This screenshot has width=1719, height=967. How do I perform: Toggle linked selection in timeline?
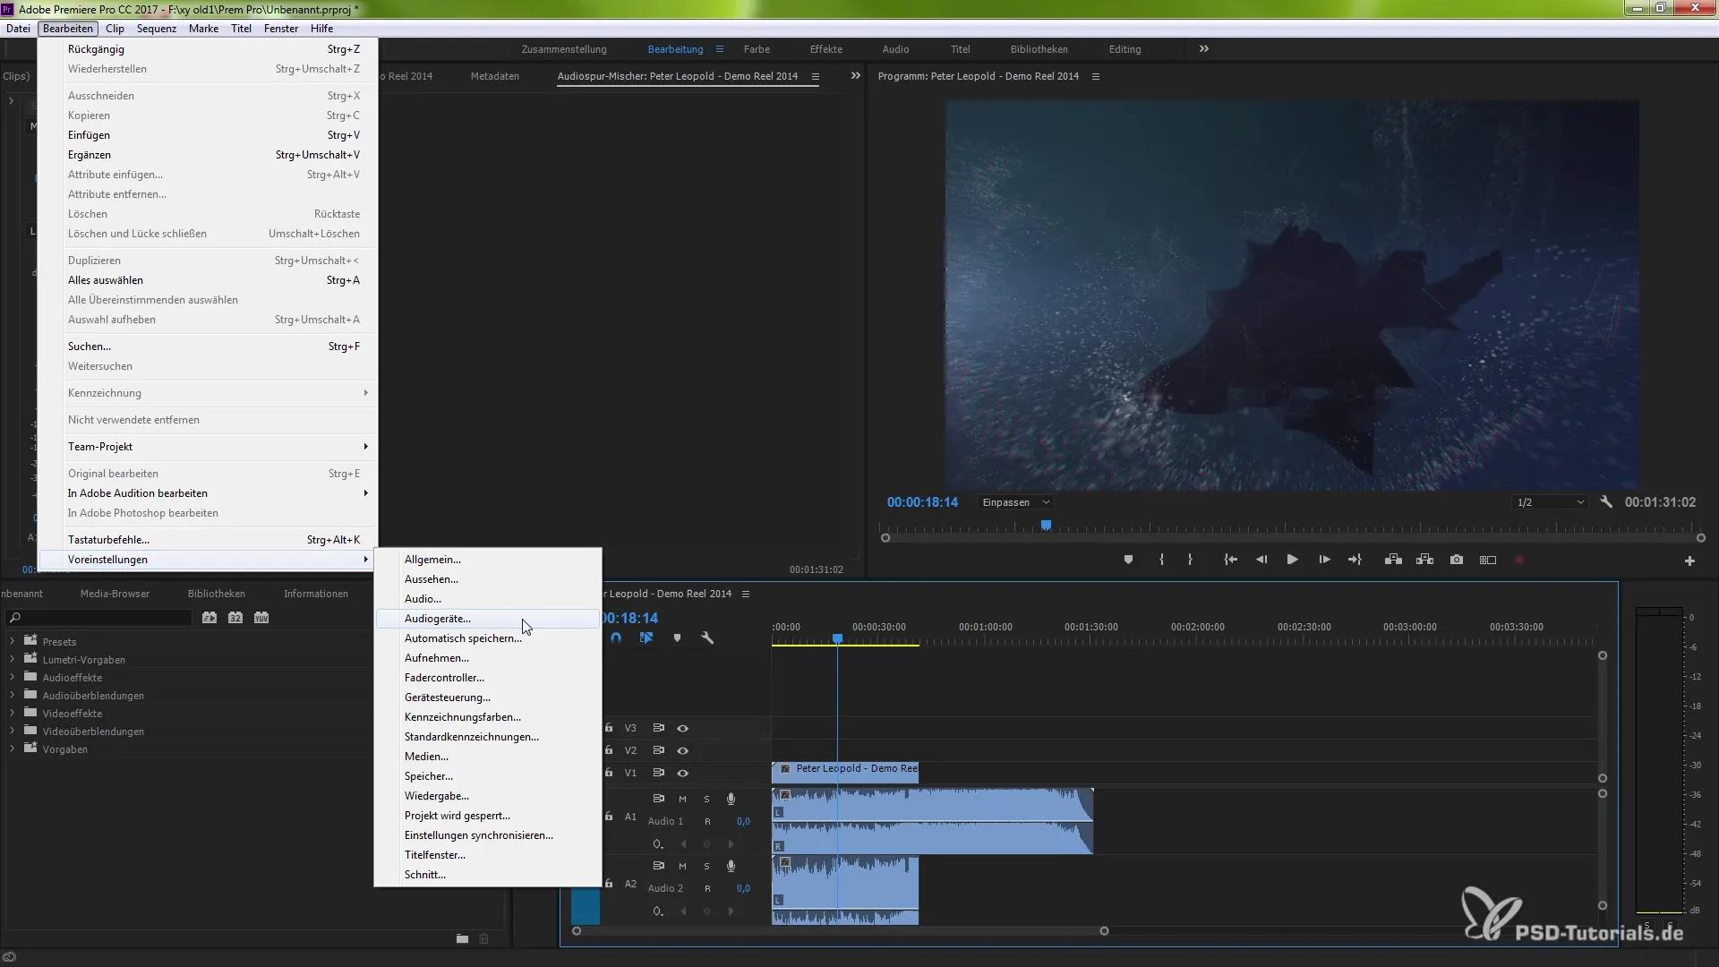pos(646,638)
